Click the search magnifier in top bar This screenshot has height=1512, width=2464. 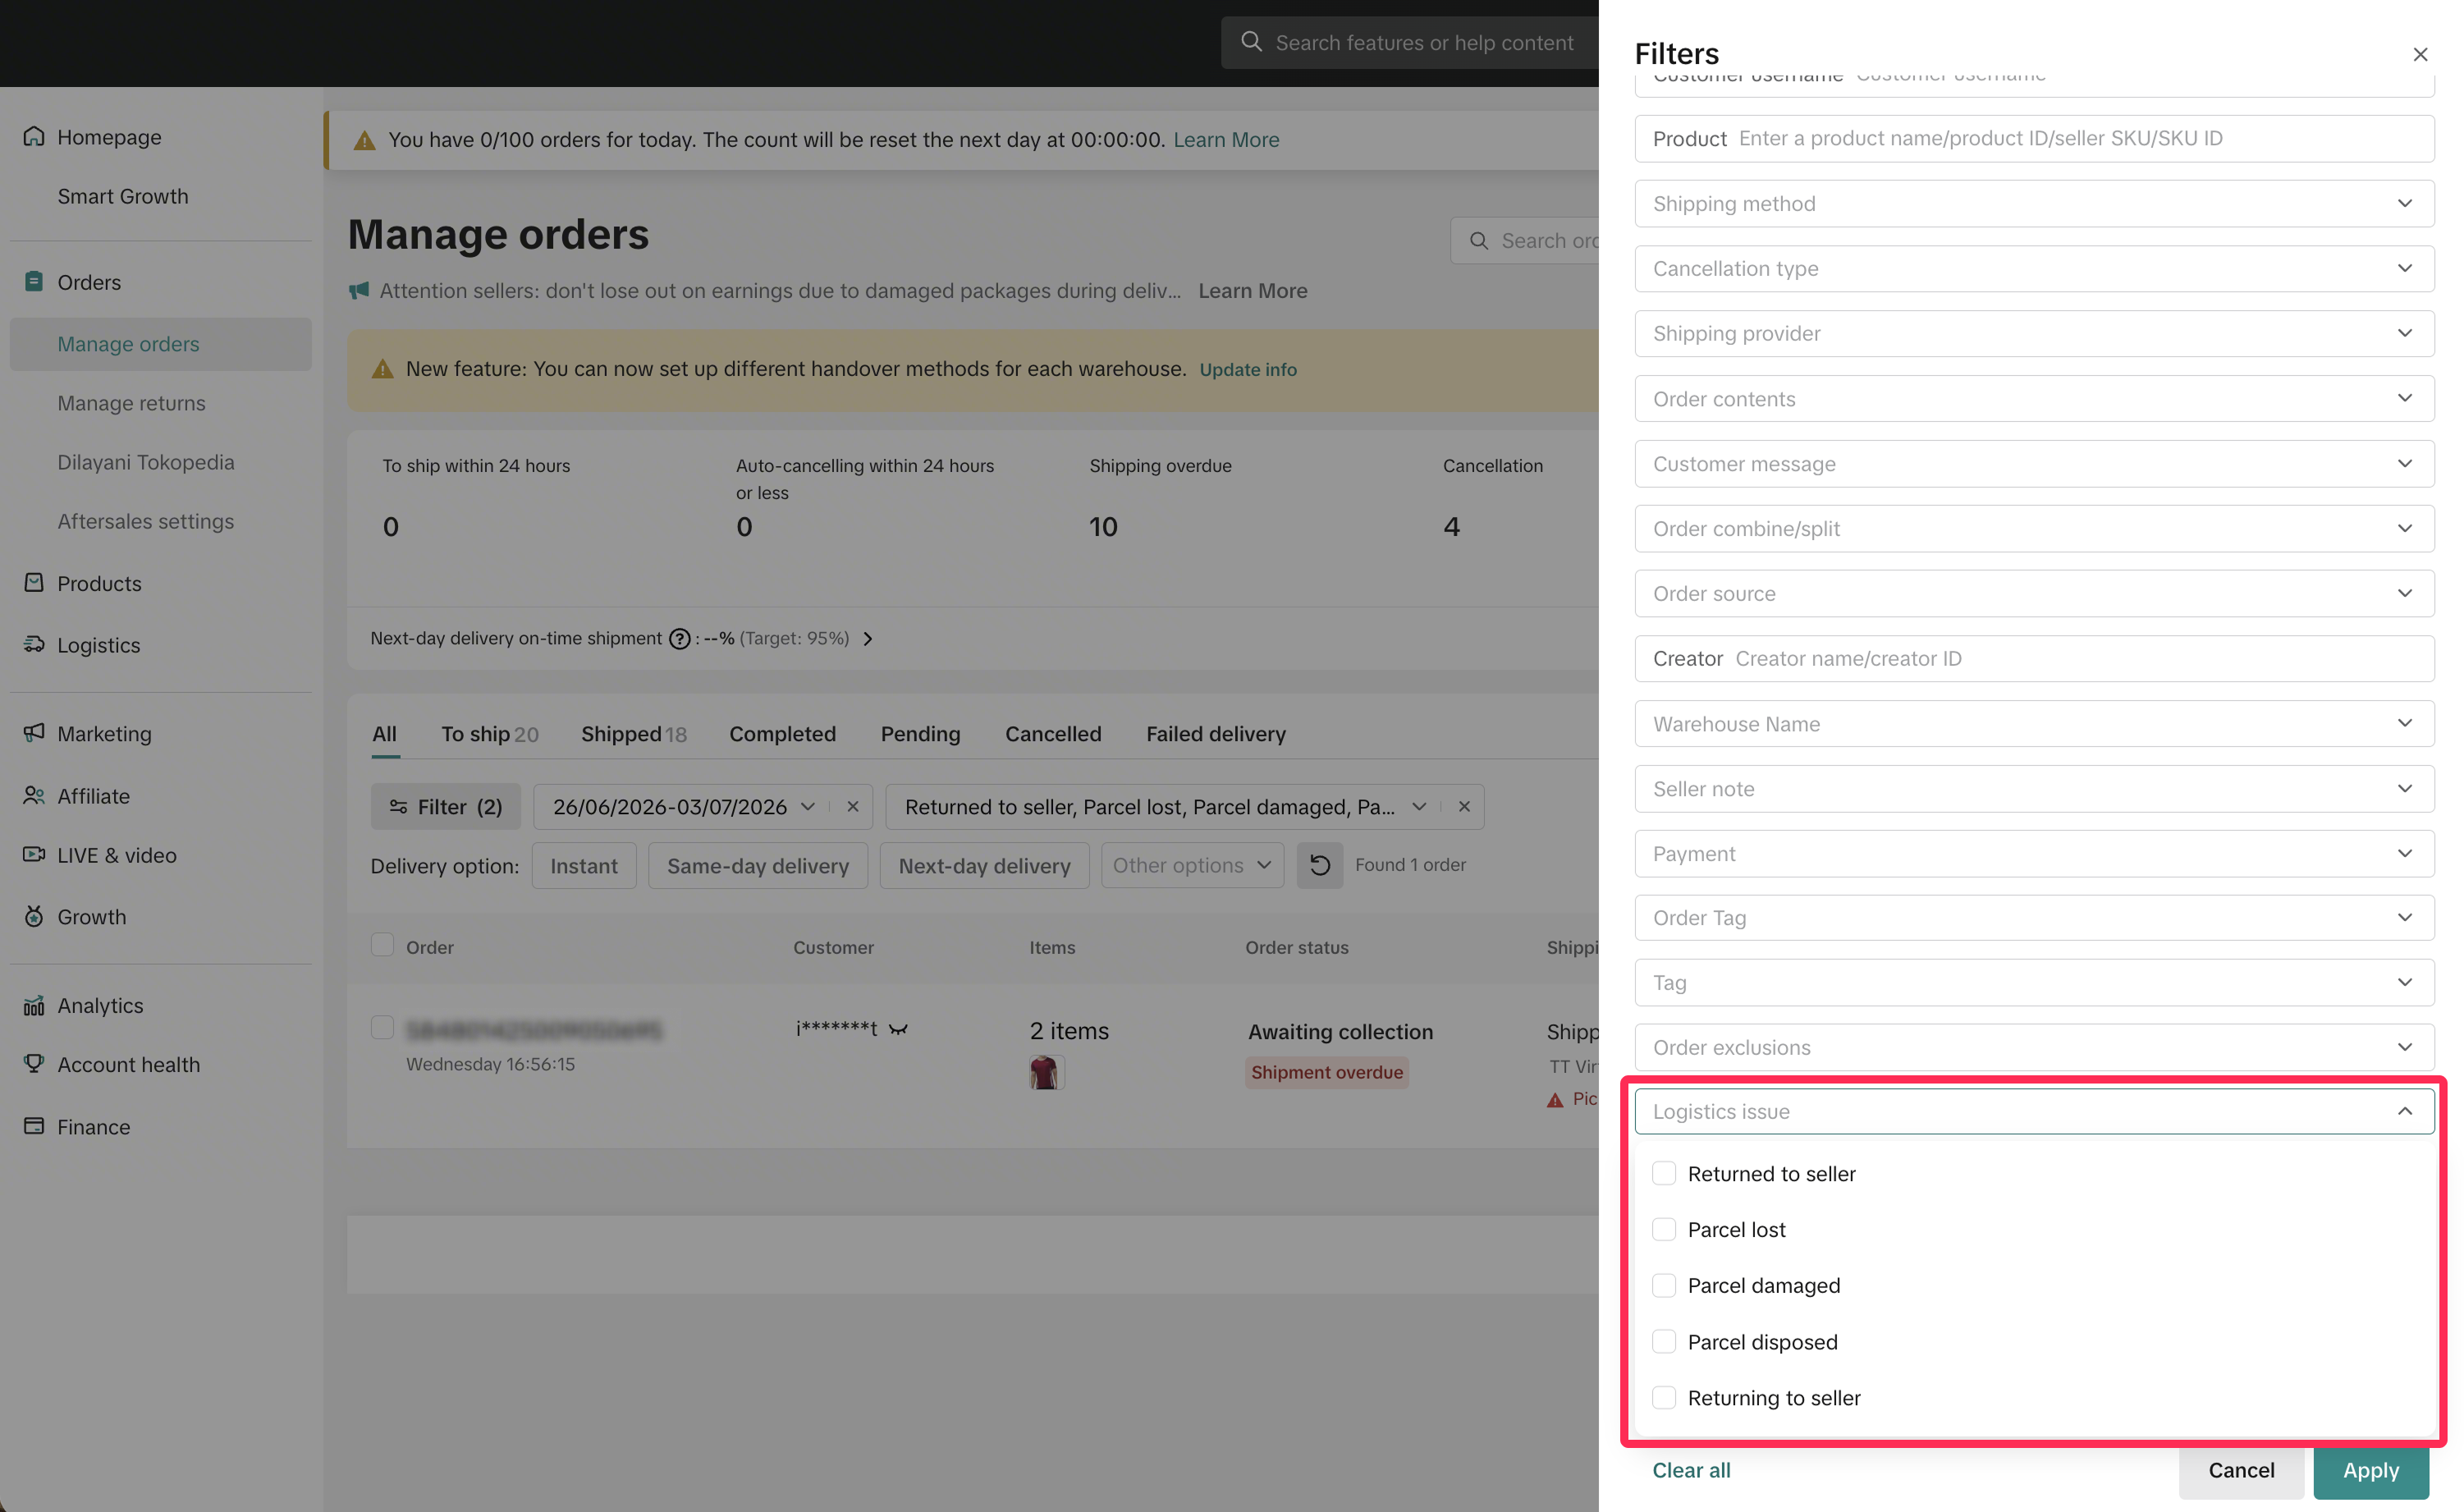(1251, 42)
